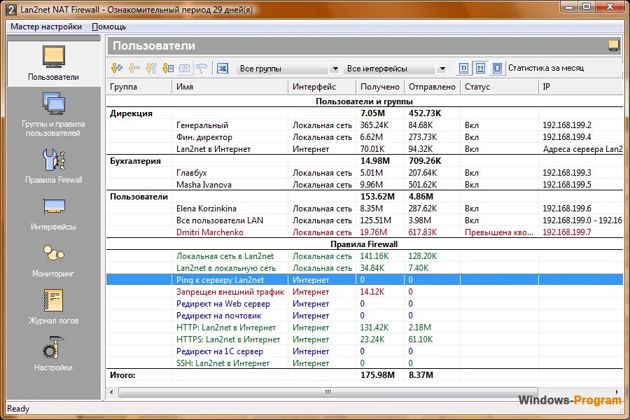630x420 pixels.
Task: Select the Бухгалтерия group row
Action: pos(365,161)
